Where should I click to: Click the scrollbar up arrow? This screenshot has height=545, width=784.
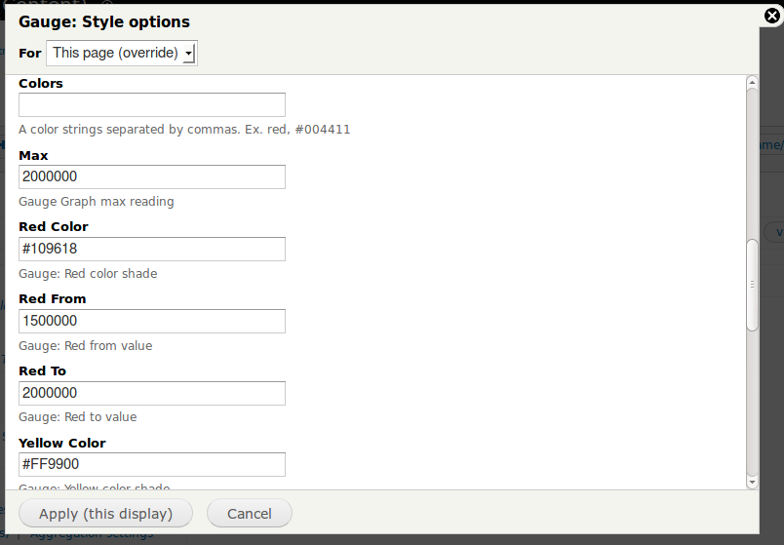(752, 82)
